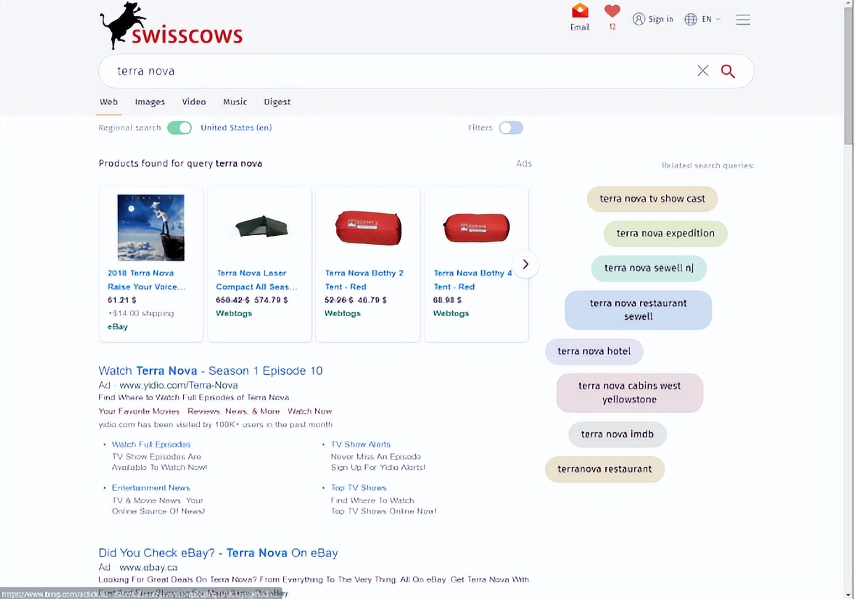Clear the search query with the X
This screenshot has height=599, width=855.
(703, 70)
